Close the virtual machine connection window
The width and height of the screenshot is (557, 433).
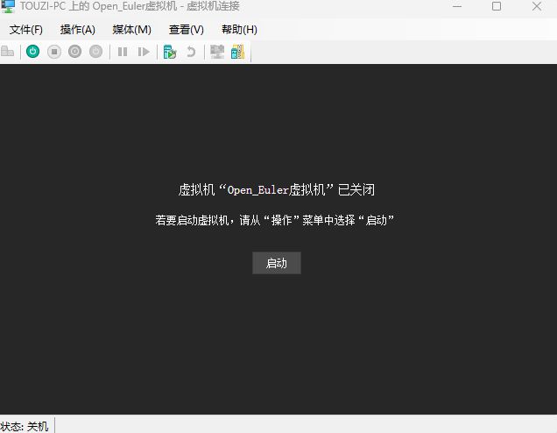click(537, 6)
